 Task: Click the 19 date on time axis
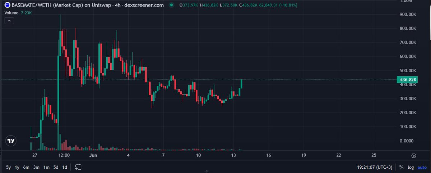[304, 155]
